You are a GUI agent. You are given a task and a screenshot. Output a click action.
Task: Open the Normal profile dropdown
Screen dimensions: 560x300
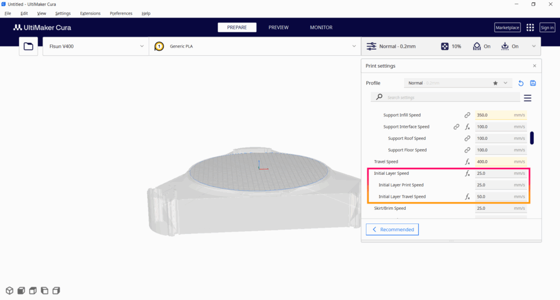point(458,83)
